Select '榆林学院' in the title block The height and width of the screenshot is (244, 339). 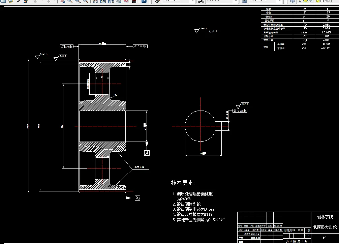click(325, 217)
